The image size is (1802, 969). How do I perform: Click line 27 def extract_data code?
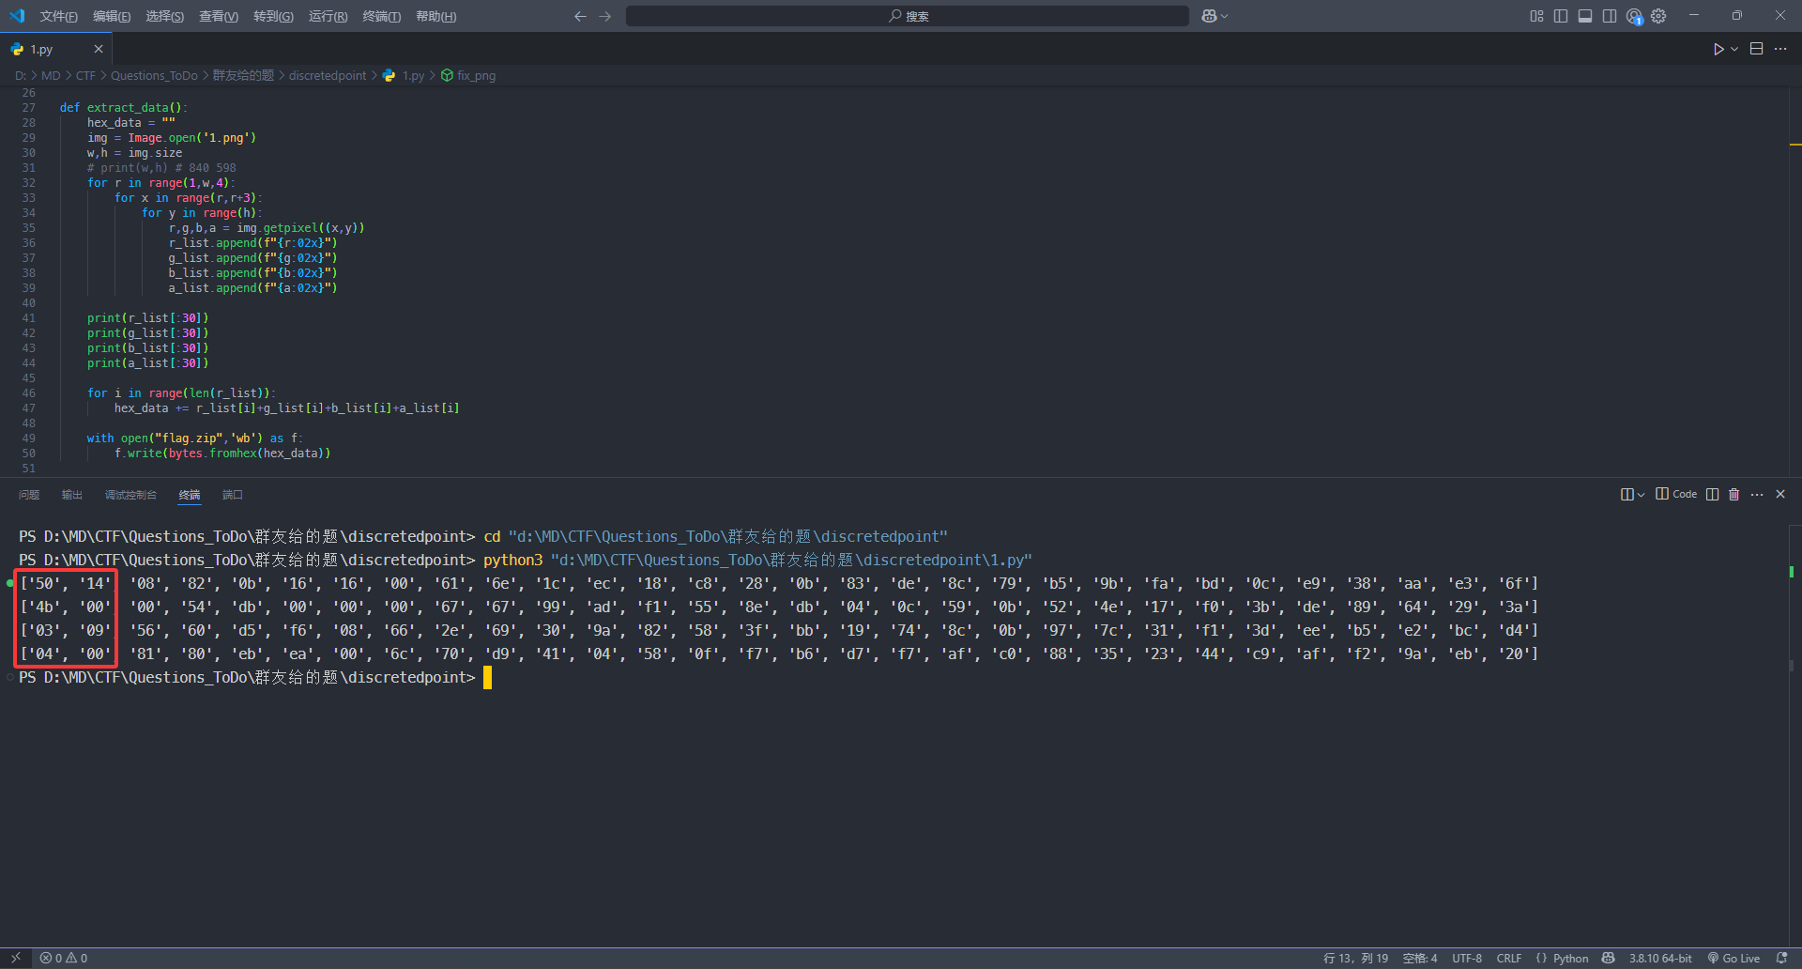123,108
